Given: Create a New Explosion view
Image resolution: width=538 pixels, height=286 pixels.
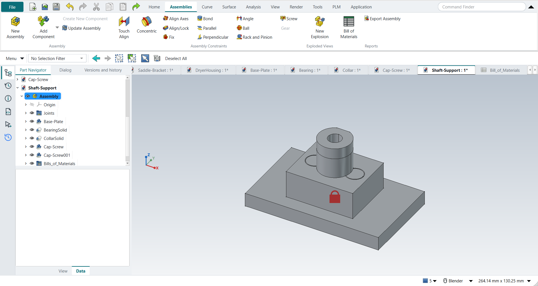Looking at the screenshot, I should (x=319, y=27).
